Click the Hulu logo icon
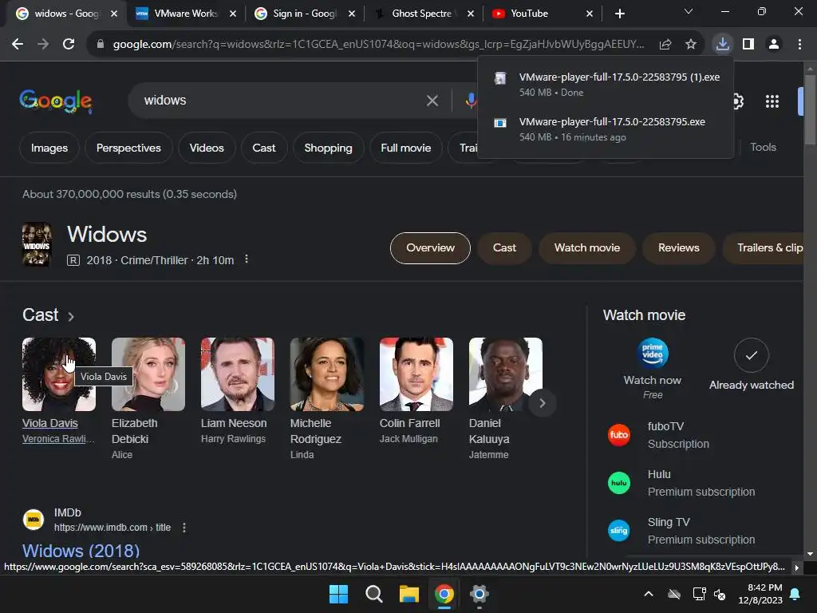Viewport: 817px width, 613px height. (619, 483)
